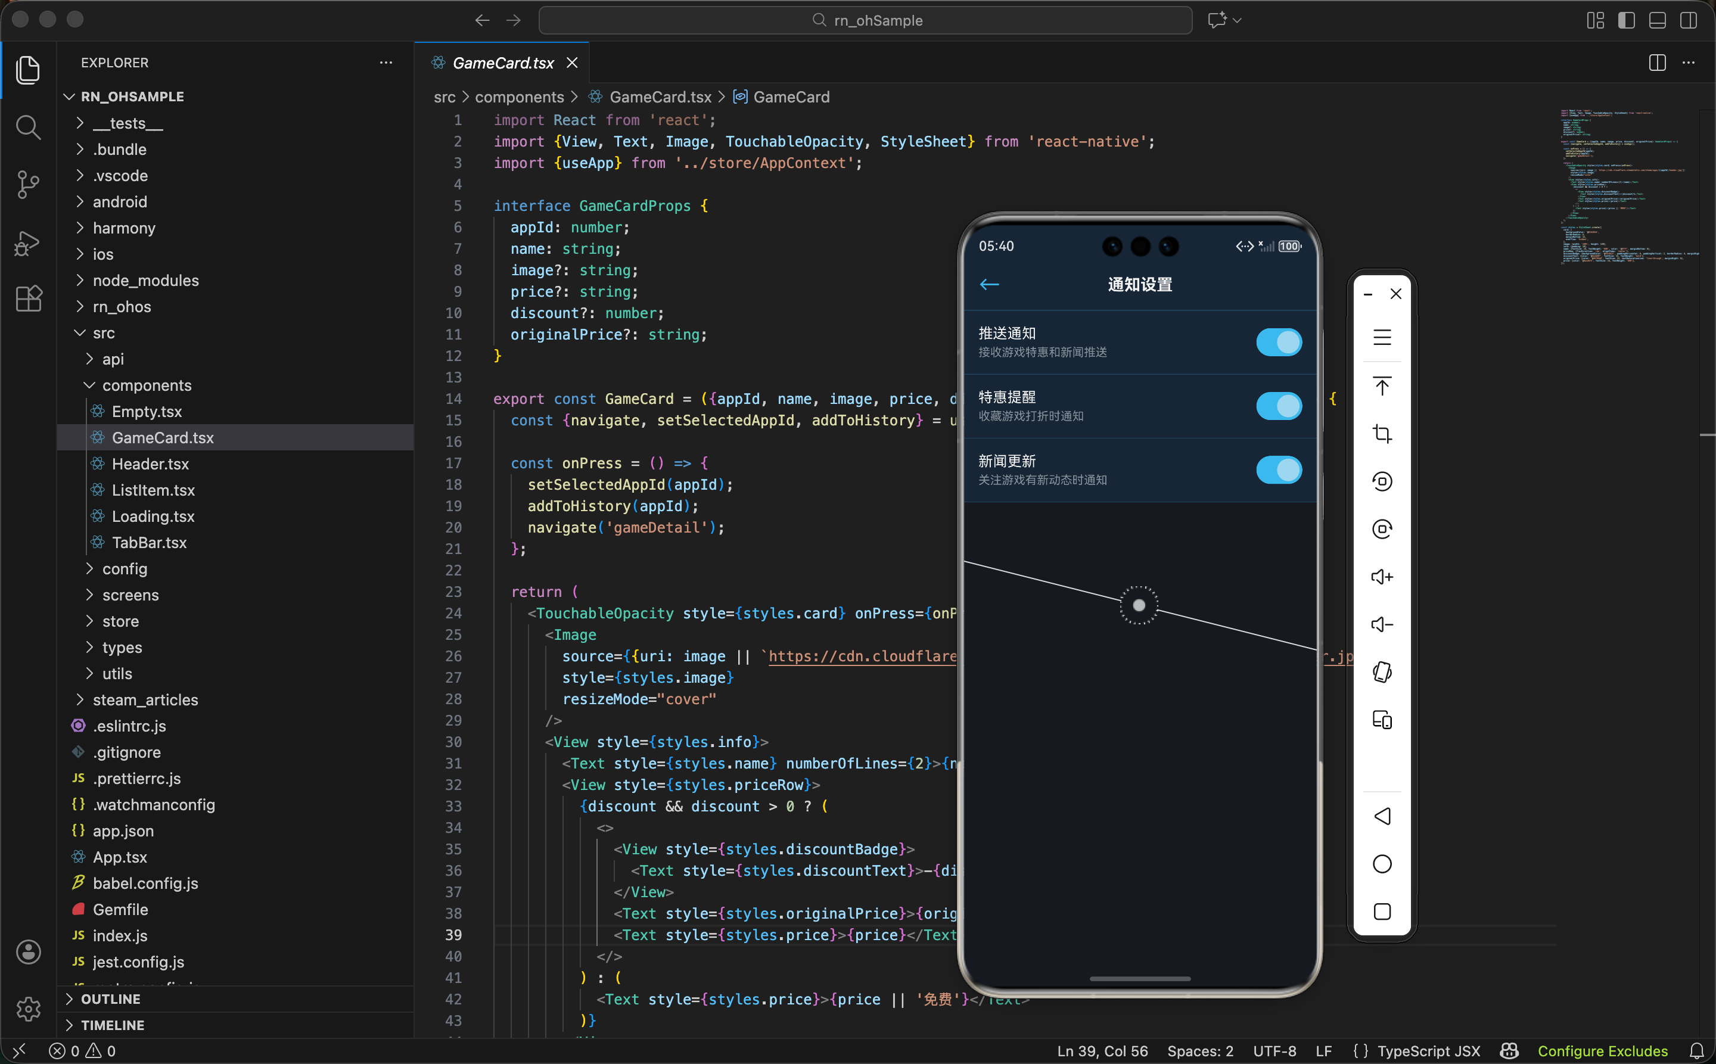The height and width of the screenshot is (1064, 1716).
Task: Expand the OUTLINE section
Action: (110, 998)
